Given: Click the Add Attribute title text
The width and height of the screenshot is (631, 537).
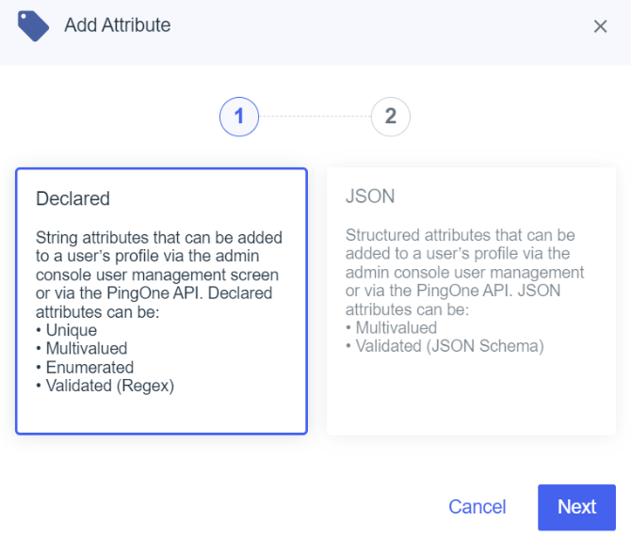Looking at the screenshot, I should (118, 24).
